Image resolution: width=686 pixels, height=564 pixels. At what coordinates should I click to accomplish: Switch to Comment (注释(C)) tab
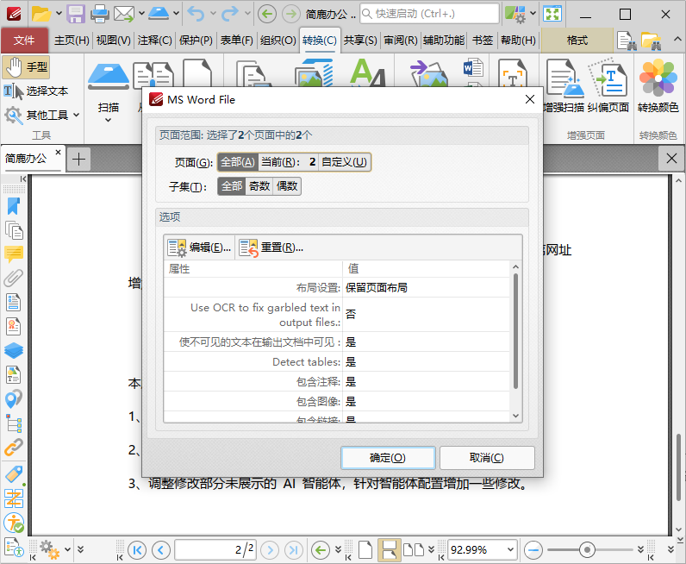(x=154, y=41)
